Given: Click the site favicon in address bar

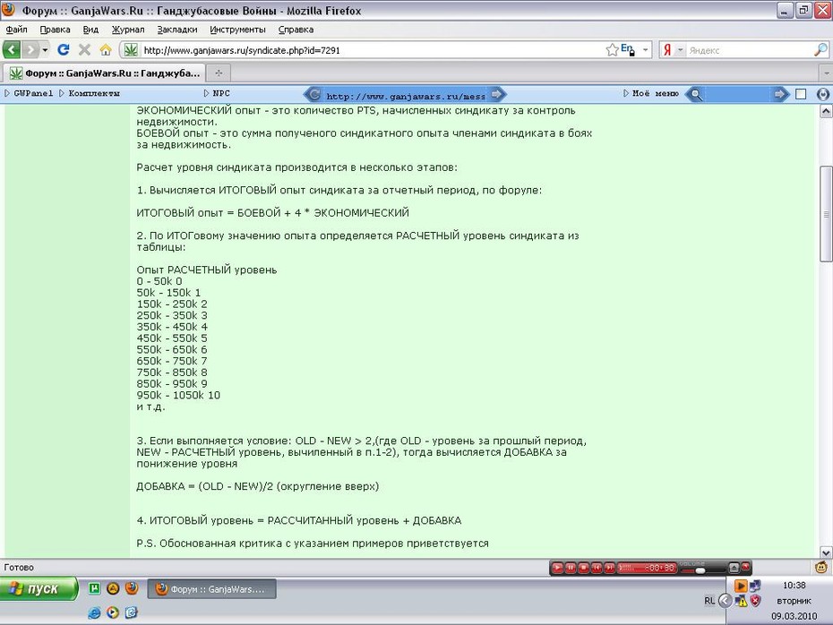Looking at the screenshot, I should [131, 50].
